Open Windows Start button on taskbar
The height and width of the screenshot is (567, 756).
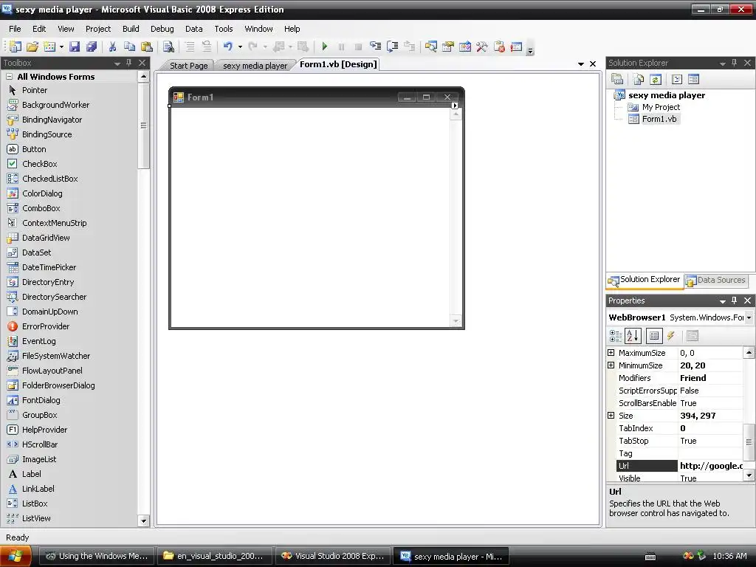(x=16, y=556)
